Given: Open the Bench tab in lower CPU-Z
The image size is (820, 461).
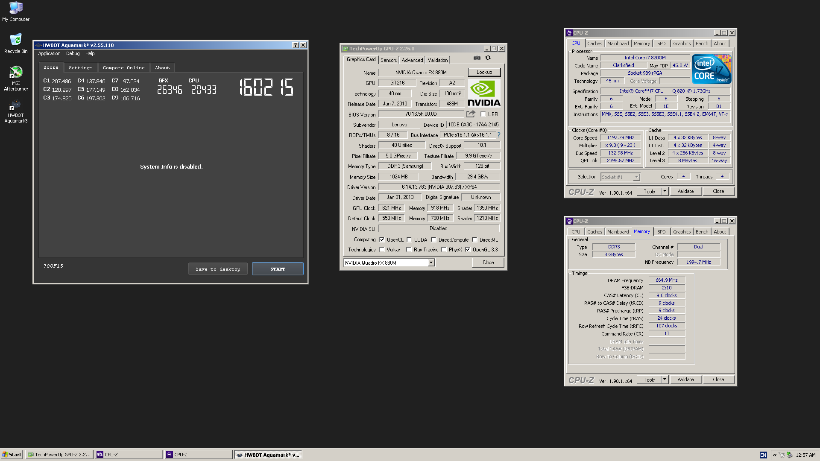Looking at the screenshot, I should (x=702, y=232).
